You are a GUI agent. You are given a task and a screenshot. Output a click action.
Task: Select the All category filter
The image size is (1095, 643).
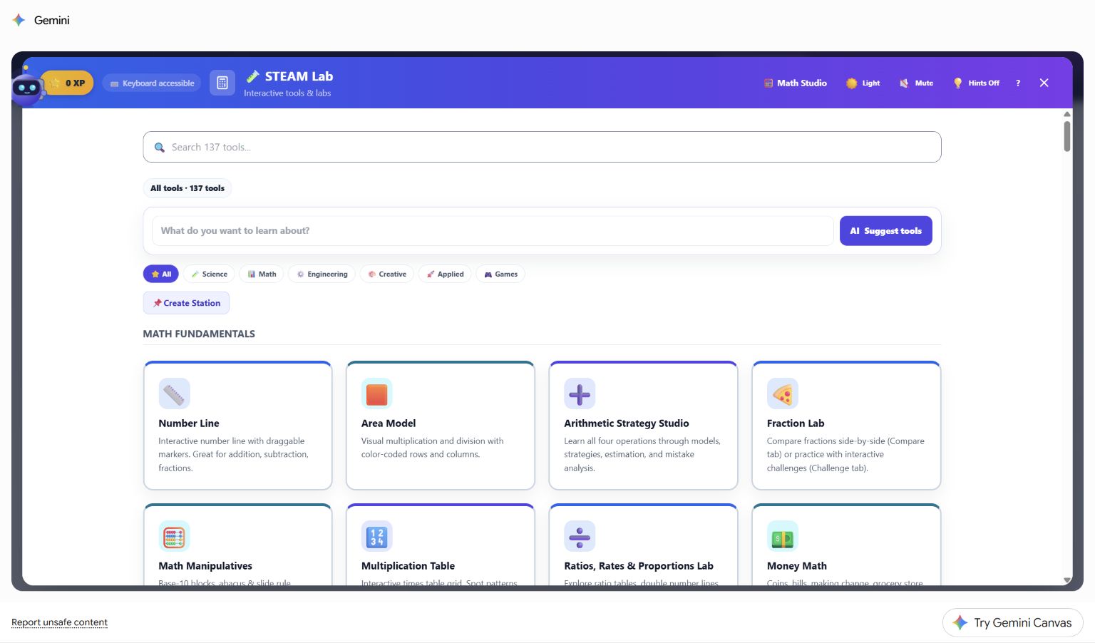[161, 274]
